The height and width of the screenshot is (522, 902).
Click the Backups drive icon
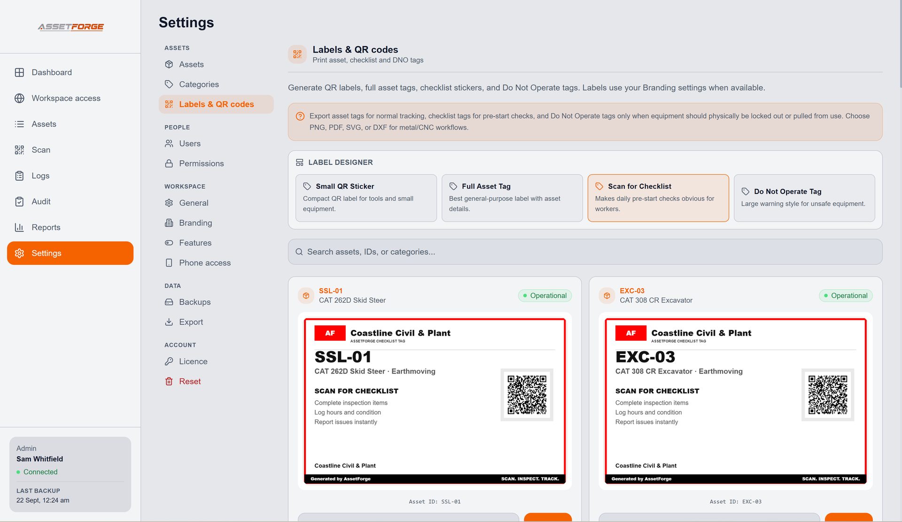[x=169, y=302]
